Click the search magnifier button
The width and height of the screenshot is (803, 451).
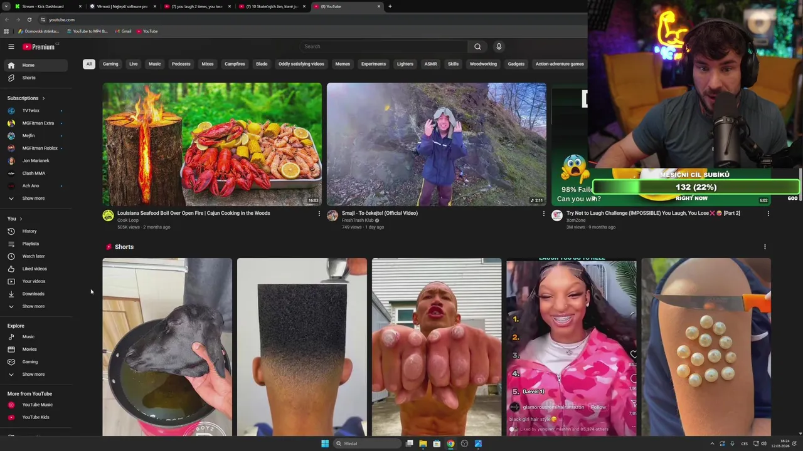point(477,46)
